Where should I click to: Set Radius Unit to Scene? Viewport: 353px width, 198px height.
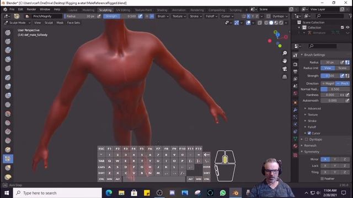(x=342, y=68)
